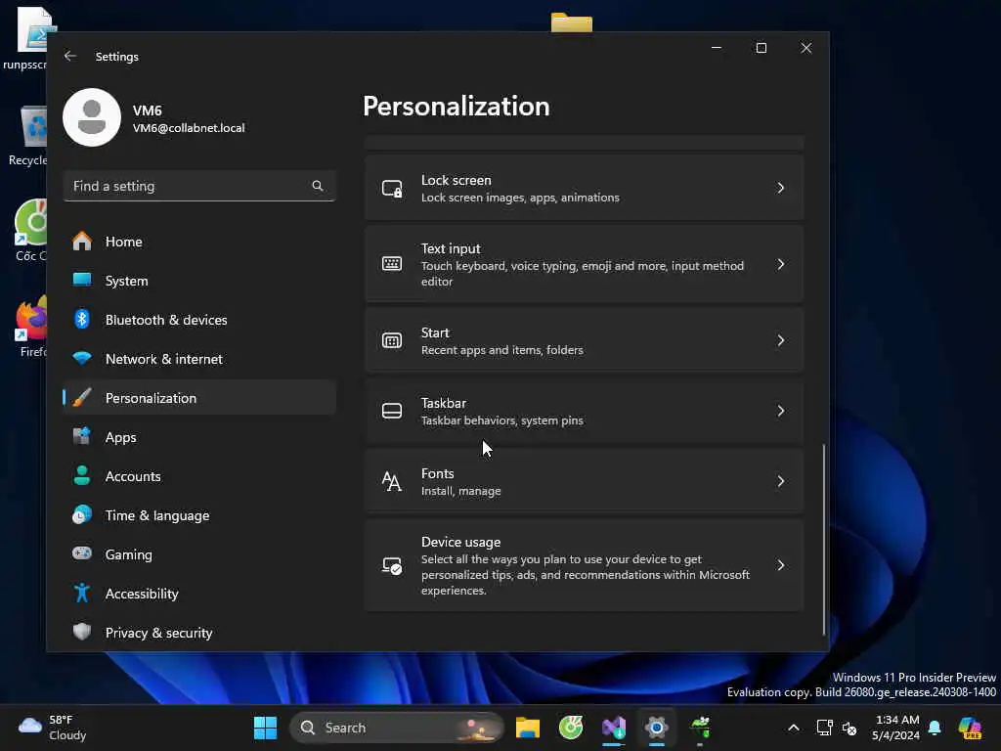Open the Lock screen settings row

pos(585,188)
